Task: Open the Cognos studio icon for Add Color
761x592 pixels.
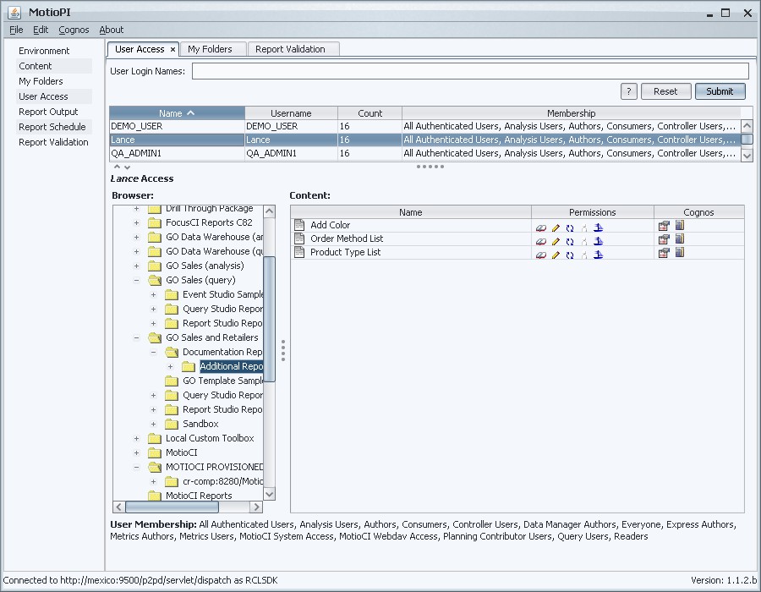Action: pos(680,225)
